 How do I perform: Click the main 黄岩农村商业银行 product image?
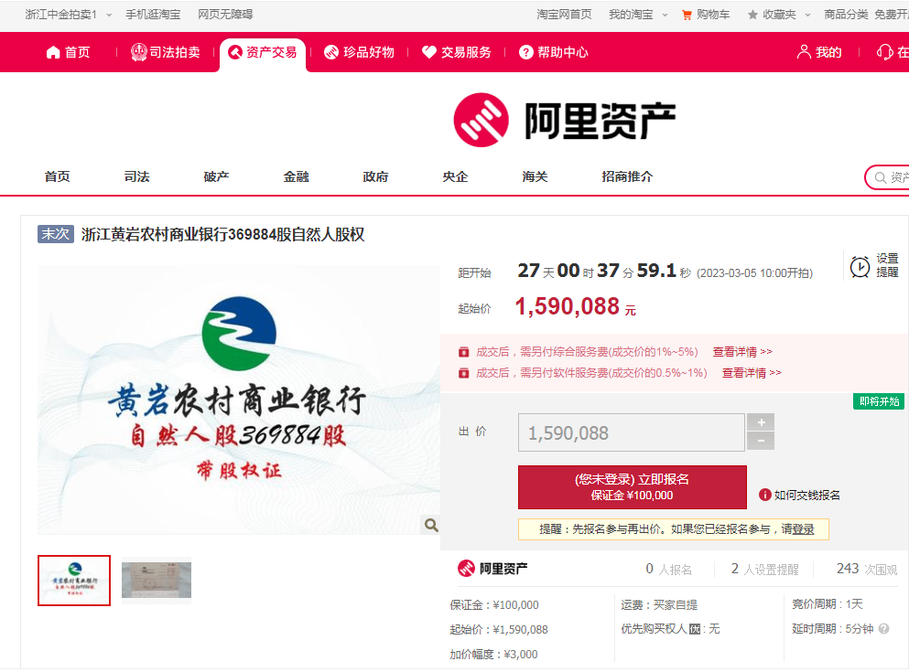click(239, 400)
